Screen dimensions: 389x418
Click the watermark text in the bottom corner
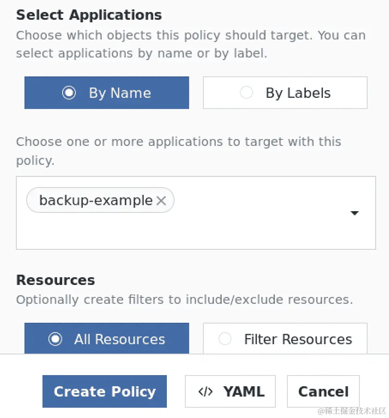pyautogui.click(x=352, y=411)
